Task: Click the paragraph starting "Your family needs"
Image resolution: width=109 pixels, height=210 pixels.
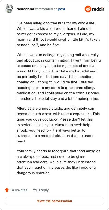Action: point(58,162)
